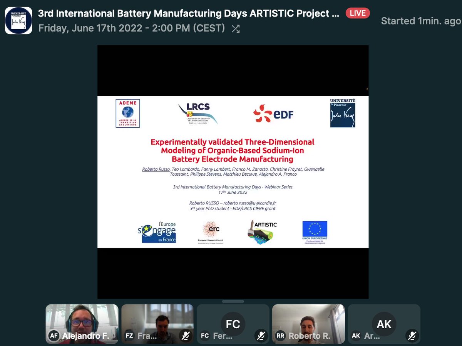Click the email roberto.russo@u-picardie.fr on slide
Image resolution: width=462 pixels, height=346 pixels.
click(x=250, y=203)
